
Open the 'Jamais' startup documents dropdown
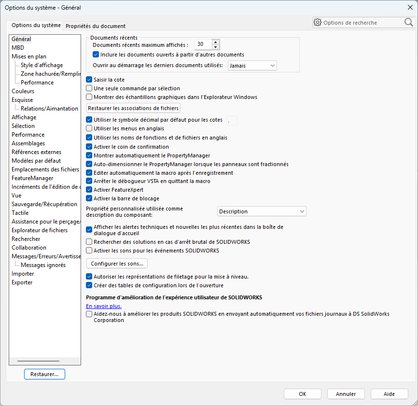click(252, 65)
